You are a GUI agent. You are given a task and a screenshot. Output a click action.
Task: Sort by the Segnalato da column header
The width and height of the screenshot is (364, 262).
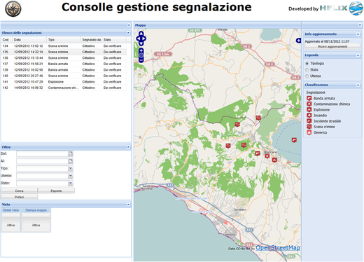pyautogui.click(x=92, y=40)
